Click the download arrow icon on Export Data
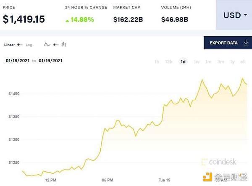This screenshot has width=252, height=186. pyautogui.click(x=246, y=43)
